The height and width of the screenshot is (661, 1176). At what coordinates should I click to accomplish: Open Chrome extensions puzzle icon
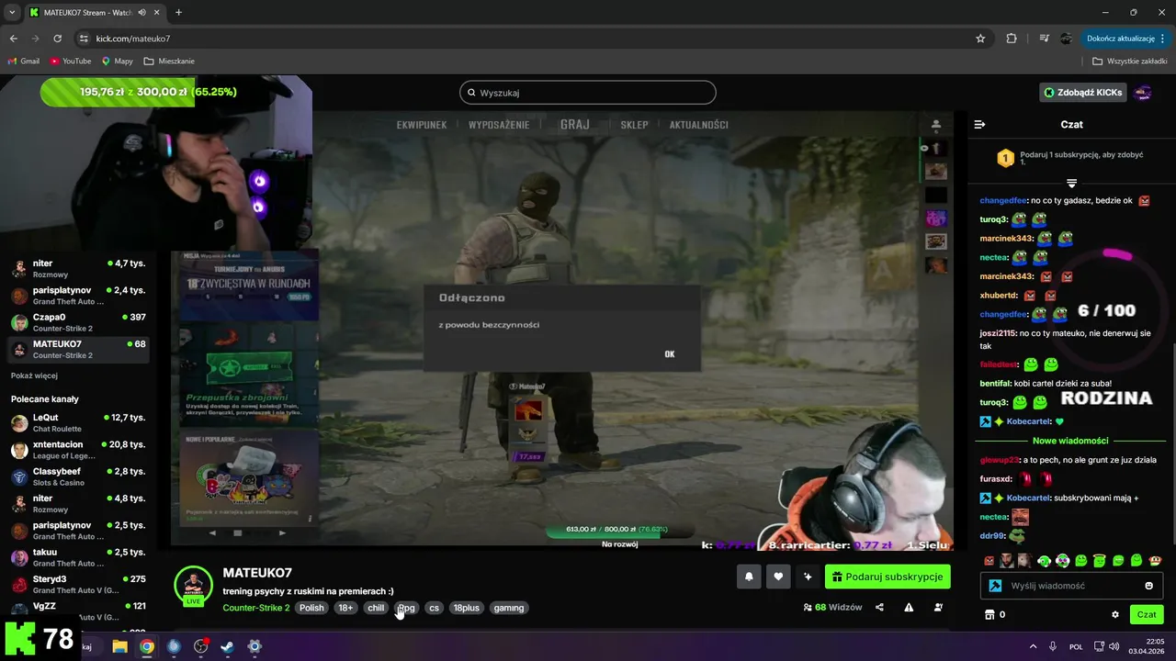pos(1012,39)
